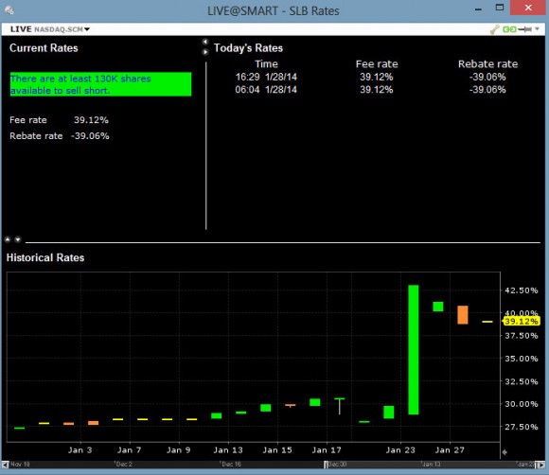Select the 06:04 1/28/14 rate row
This screenshot has width=549, height=475.
pos(370,90)
